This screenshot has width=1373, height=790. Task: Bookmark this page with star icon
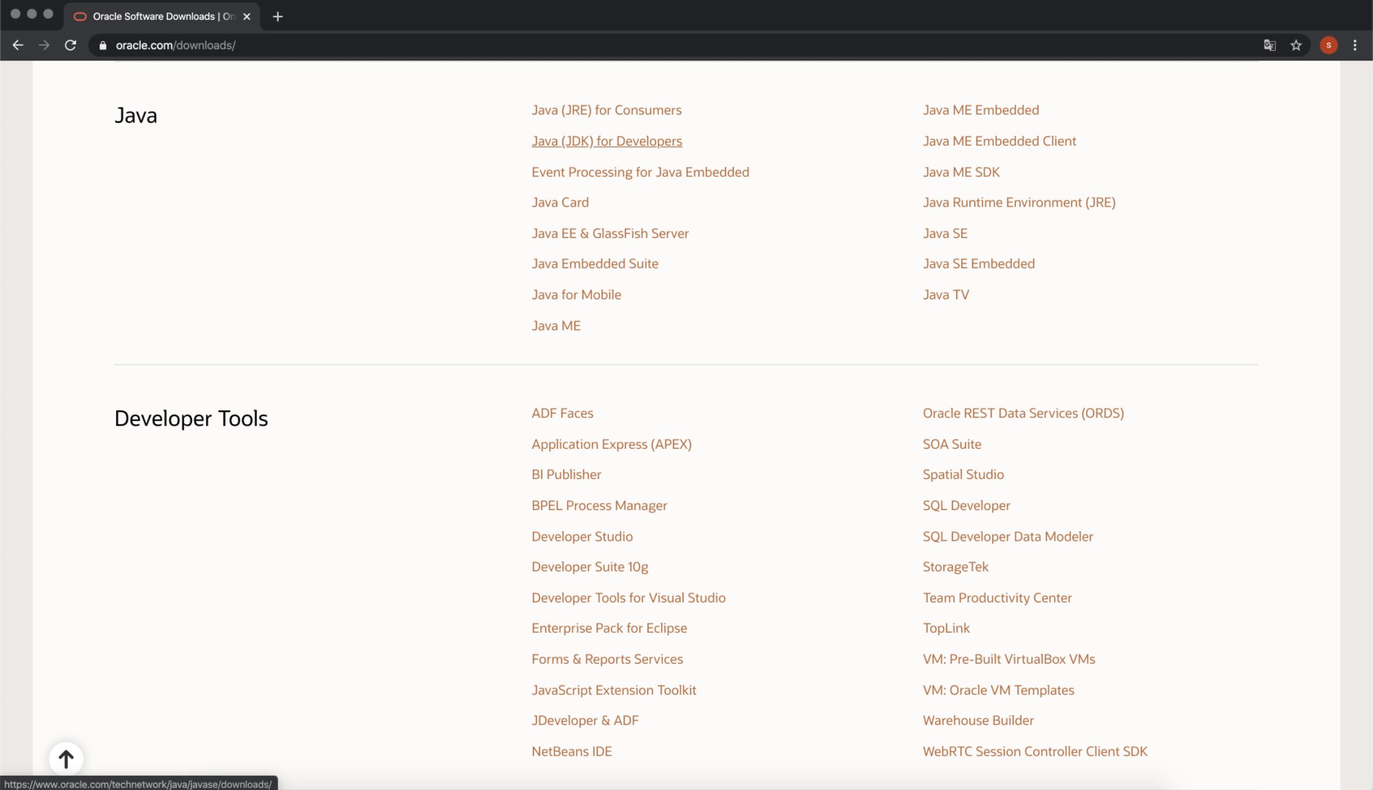(1295, 45)
